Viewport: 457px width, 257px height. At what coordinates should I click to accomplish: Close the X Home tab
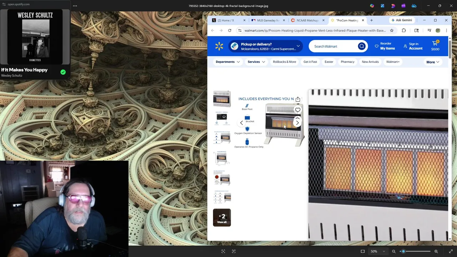(244, 20)
